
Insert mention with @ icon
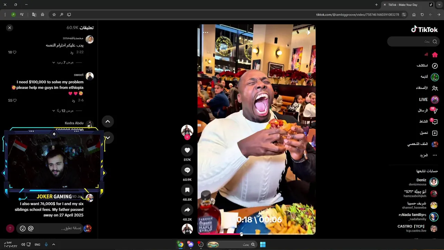[x=31, y=228]
